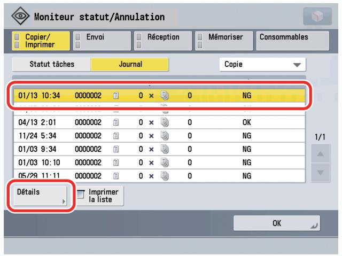Click the Moniteur statut/Annulation title

[99, 17]
